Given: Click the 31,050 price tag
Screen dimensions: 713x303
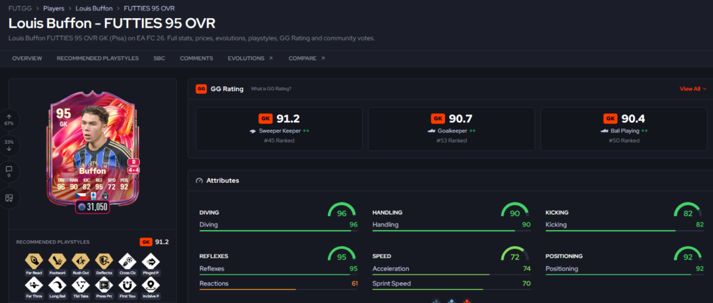Looking at the screenshot, I should coord(93,207).
